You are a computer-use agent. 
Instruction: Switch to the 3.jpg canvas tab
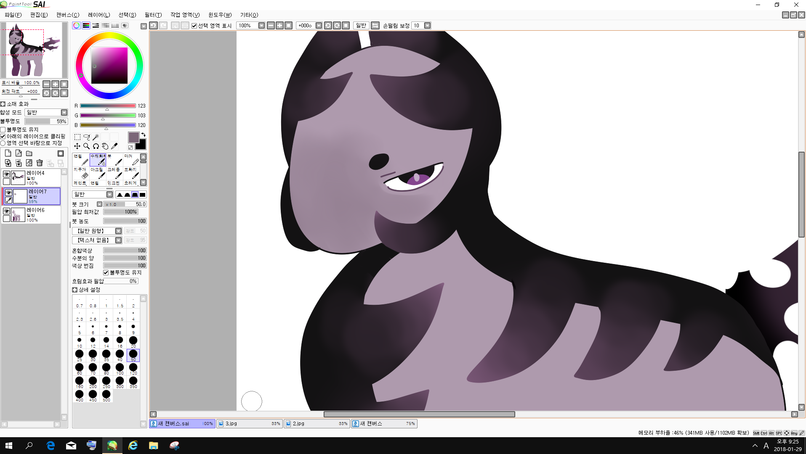coord(250,424)
